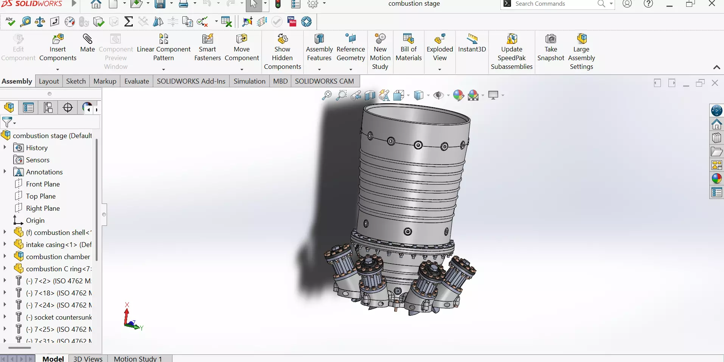Open the SOLIDWORKS CAM tab
Screen dimensions: 724x362
[325, 81]
